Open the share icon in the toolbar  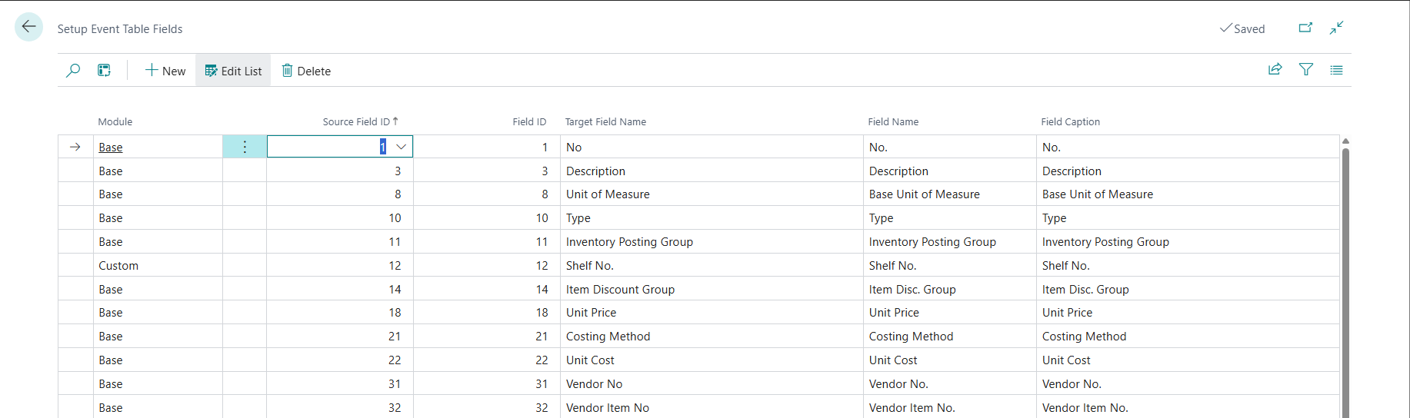[1275, 69]
